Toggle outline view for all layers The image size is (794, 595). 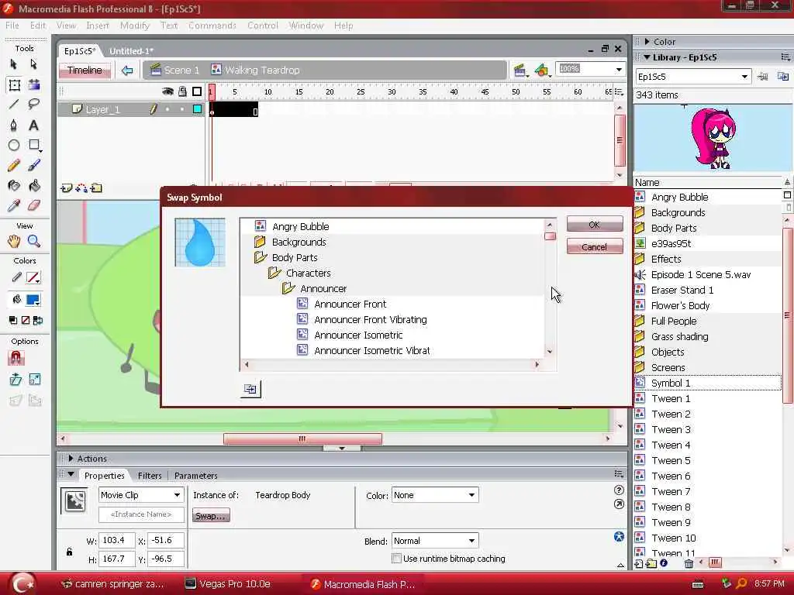click(197, 91)
